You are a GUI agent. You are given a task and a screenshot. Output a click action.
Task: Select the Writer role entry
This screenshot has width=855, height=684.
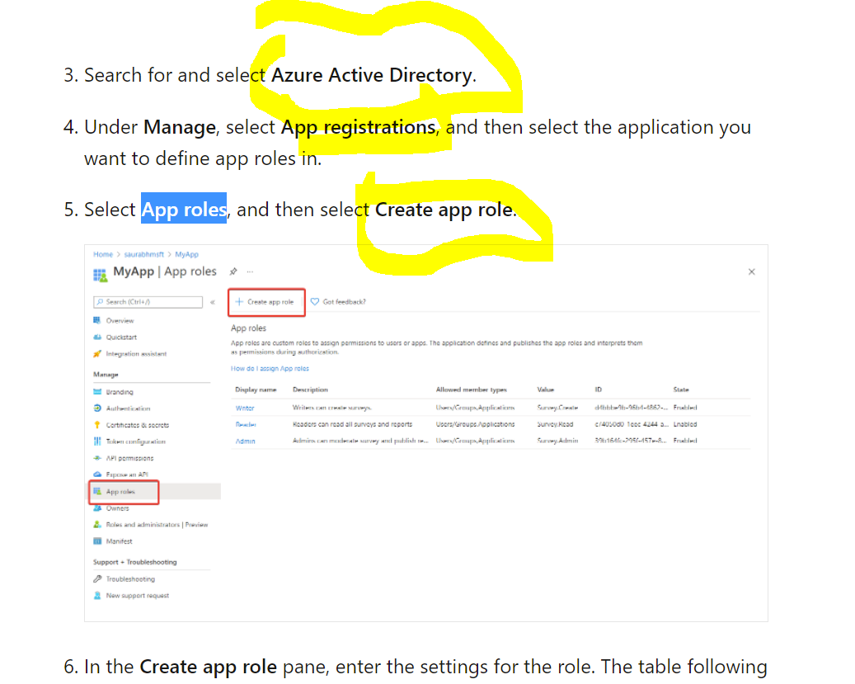(245, 408)
